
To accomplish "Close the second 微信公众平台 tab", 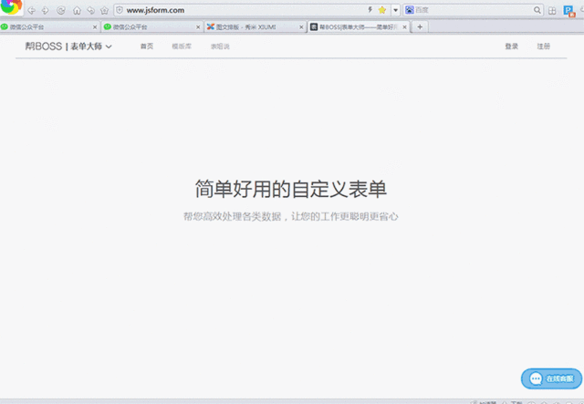I will (x=198, y=27).
